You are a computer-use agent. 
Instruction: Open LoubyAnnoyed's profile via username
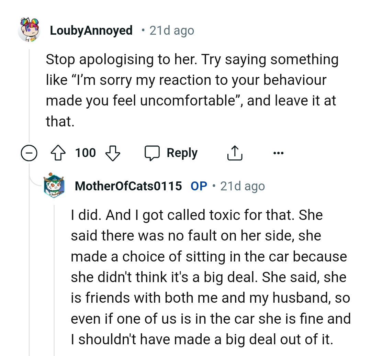(91, 30)
